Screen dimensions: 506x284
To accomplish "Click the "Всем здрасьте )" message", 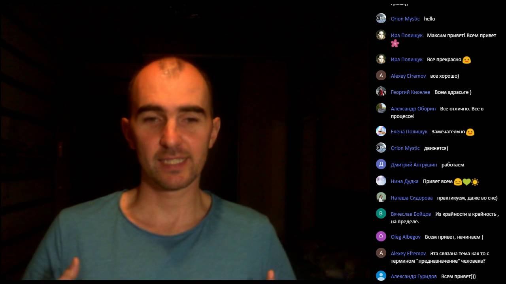I will [453, 92].
